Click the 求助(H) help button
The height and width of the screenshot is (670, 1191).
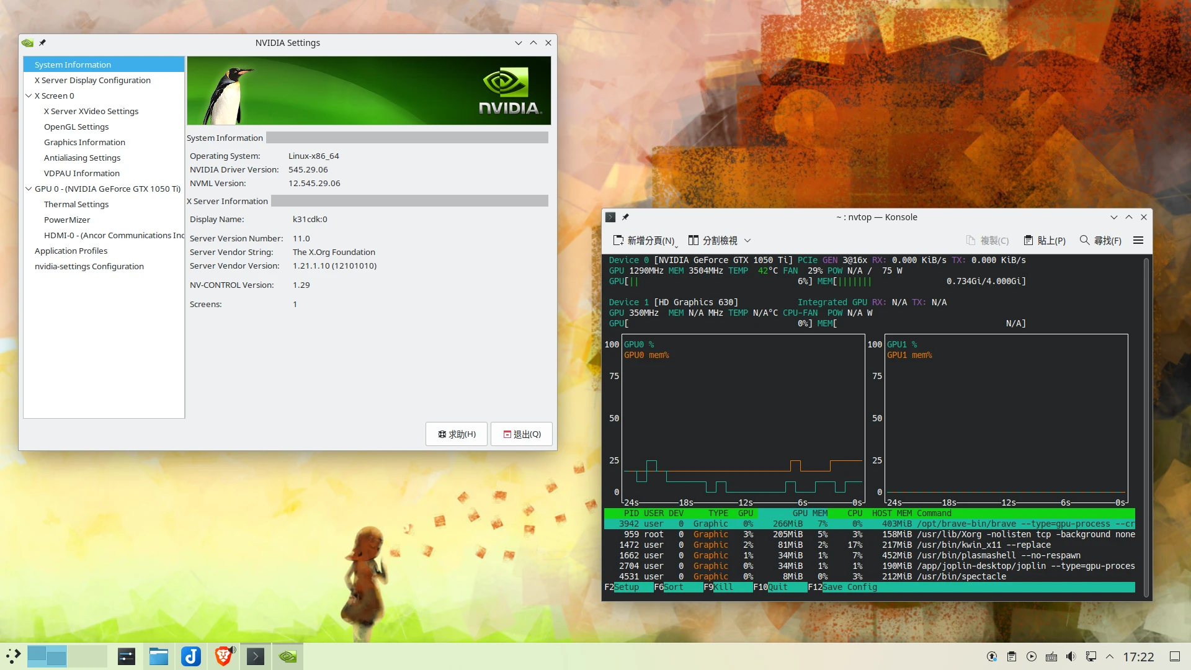click(x=457, y=434)
